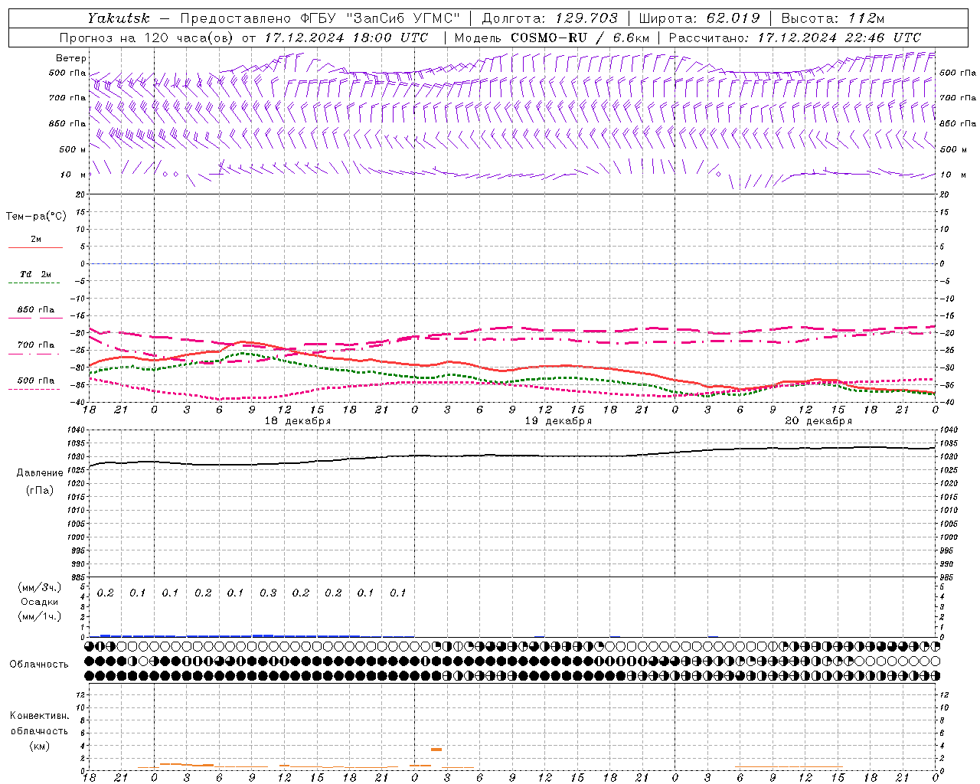
Task: Click the Давление pressure panel label
Action: coord(40,473)
